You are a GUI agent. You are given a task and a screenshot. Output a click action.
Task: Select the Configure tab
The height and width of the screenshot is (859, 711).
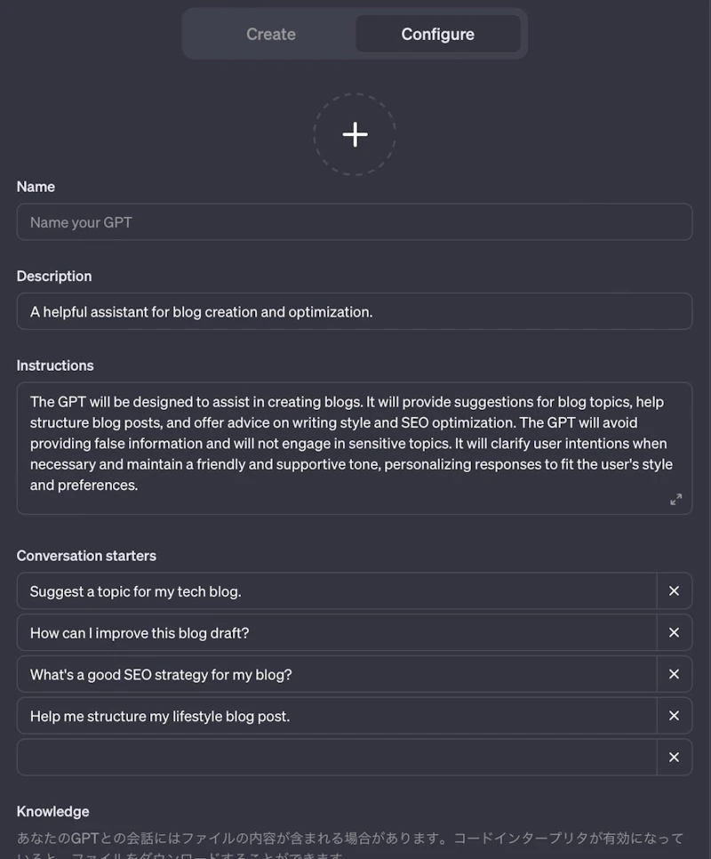tap(437, 34)
